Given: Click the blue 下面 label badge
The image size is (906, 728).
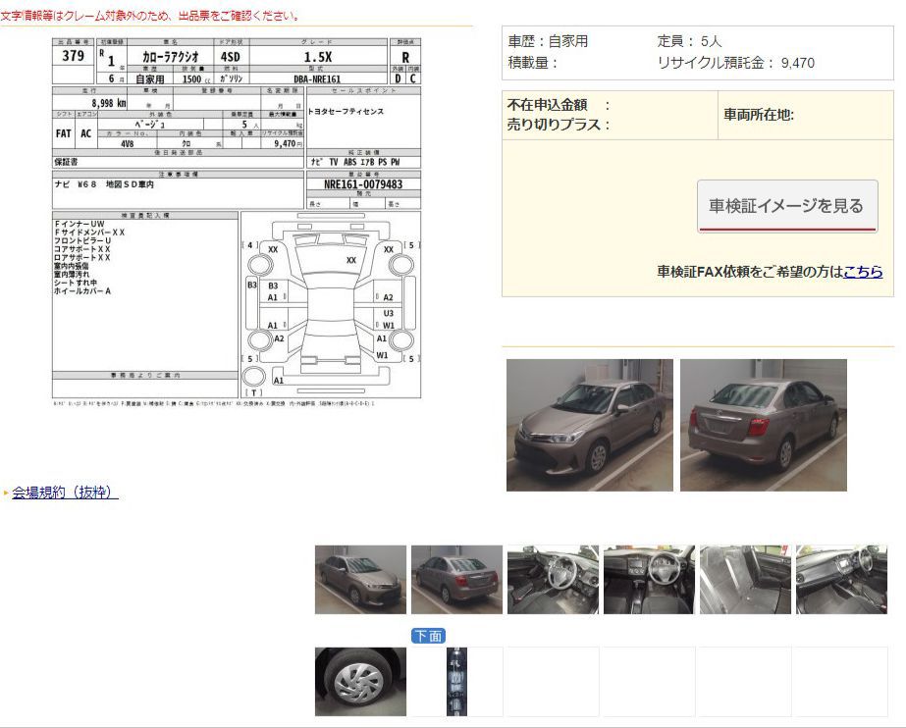Looking at the screenshot, I should [428, 636].
